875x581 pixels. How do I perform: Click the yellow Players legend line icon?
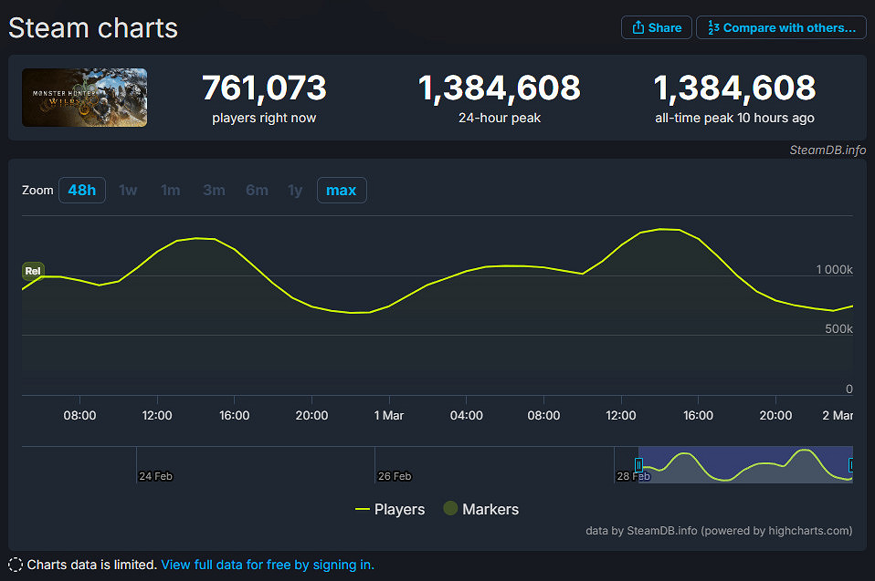[x=363, y=509]
